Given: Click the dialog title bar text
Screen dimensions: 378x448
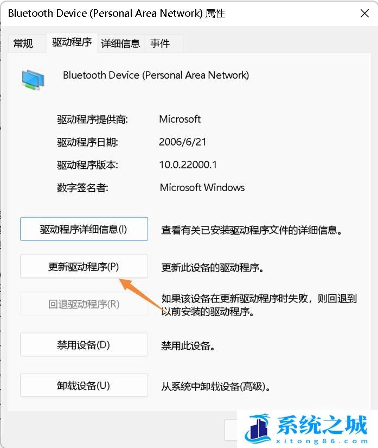Looking at the screenshot, I should pos(117,14).
